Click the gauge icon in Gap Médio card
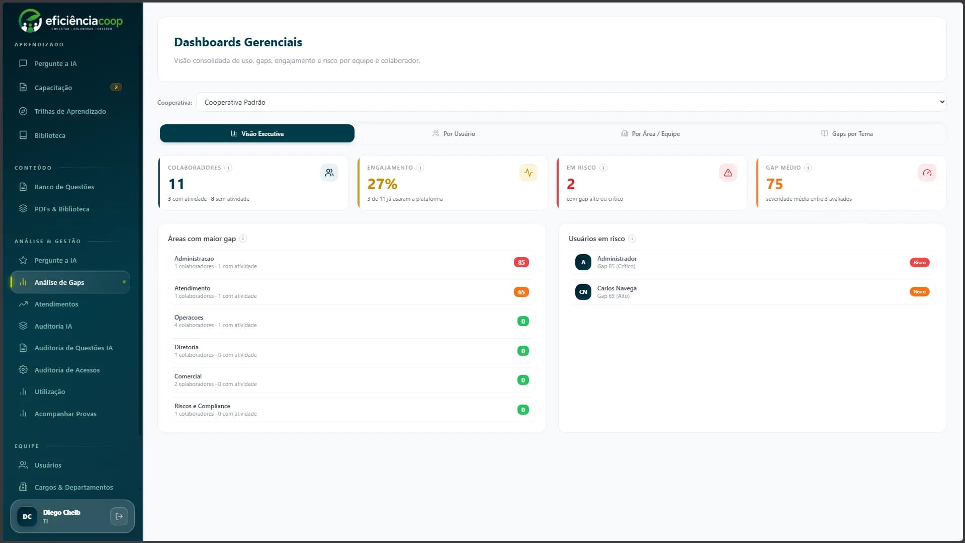 (x=927, y=173)
